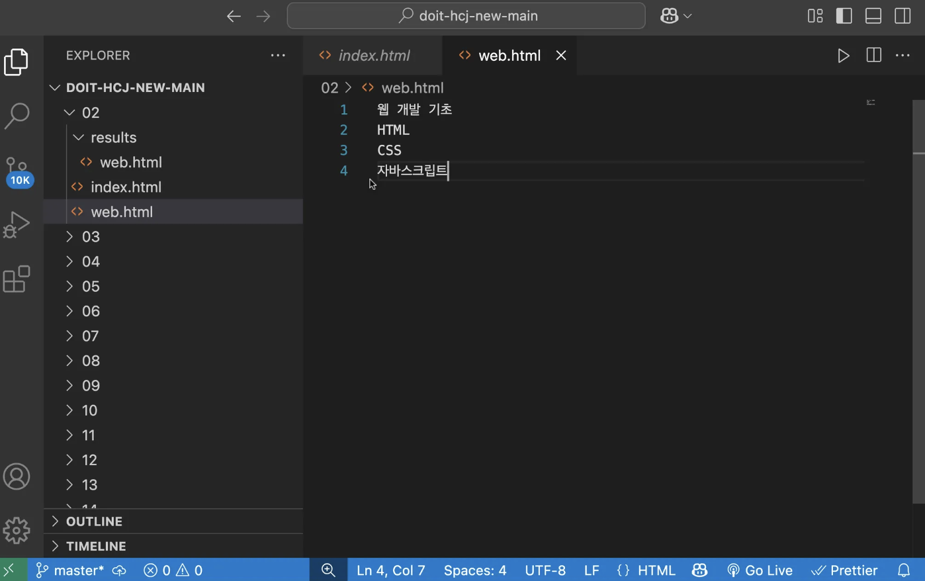Image resolution: width=925 pixels, height=581 pixels.
Task: Click the Run play button in editor toolbar
Action: tap(843, 56)
